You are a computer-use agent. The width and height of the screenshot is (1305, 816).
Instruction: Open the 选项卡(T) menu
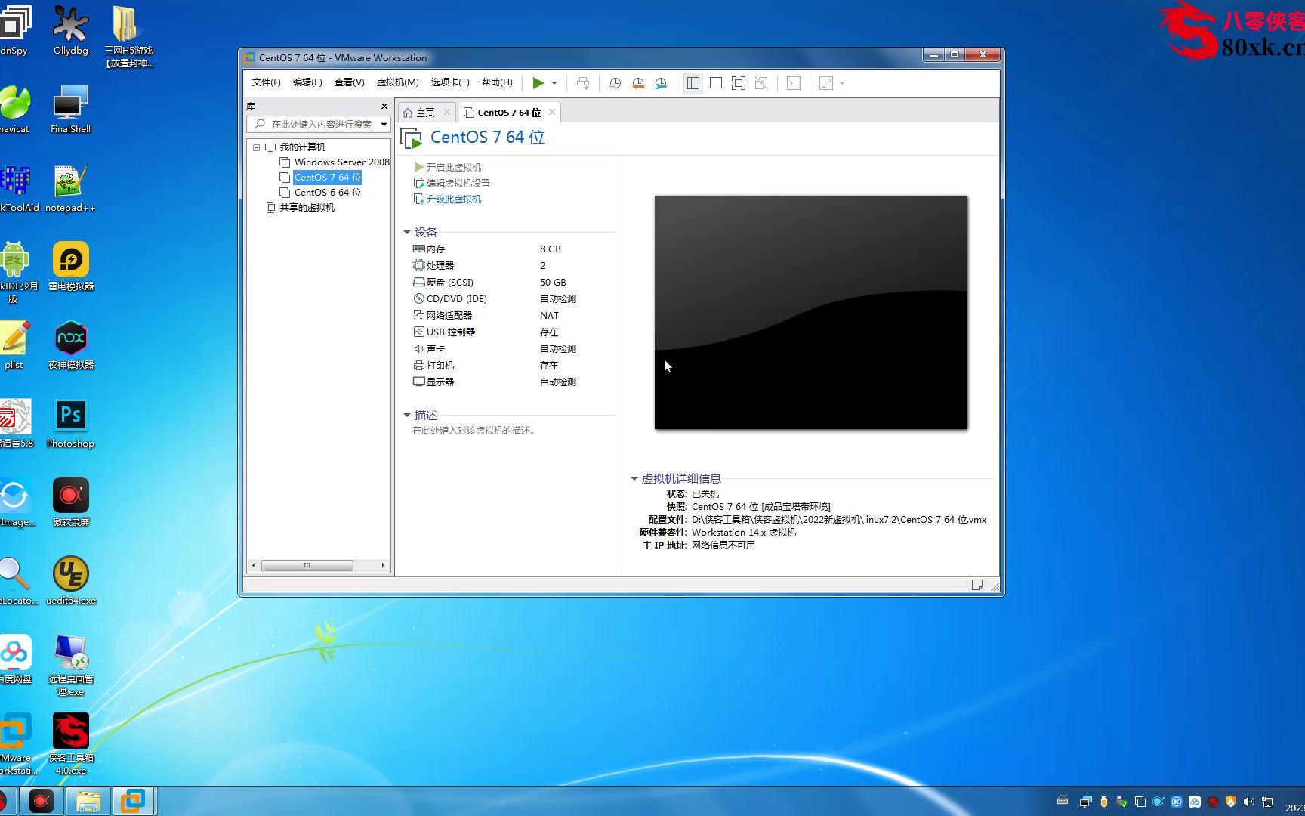[450, 82]
